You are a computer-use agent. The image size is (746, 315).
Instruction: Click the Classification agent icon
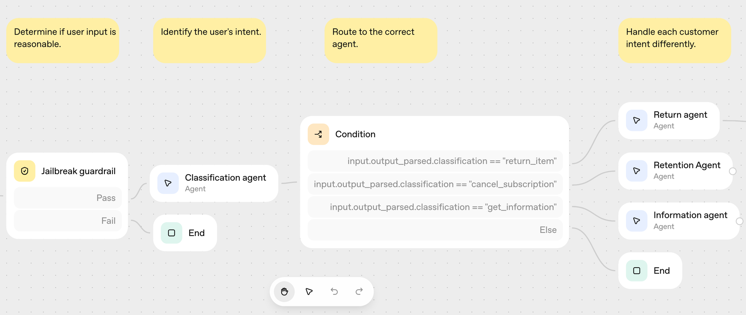[x=168, y=183]
